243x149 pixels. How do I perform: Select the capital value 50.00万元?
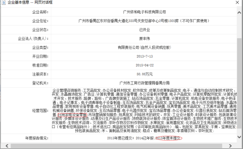pyautogui.click(x=145, y=74)
